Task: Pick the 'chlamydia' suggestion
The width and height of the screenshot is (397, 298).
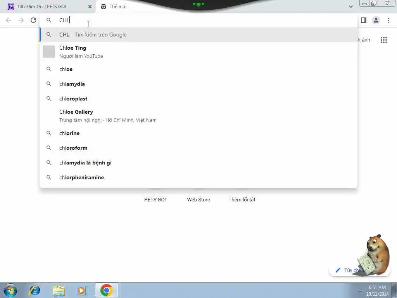Action: (x=198, y=84)
